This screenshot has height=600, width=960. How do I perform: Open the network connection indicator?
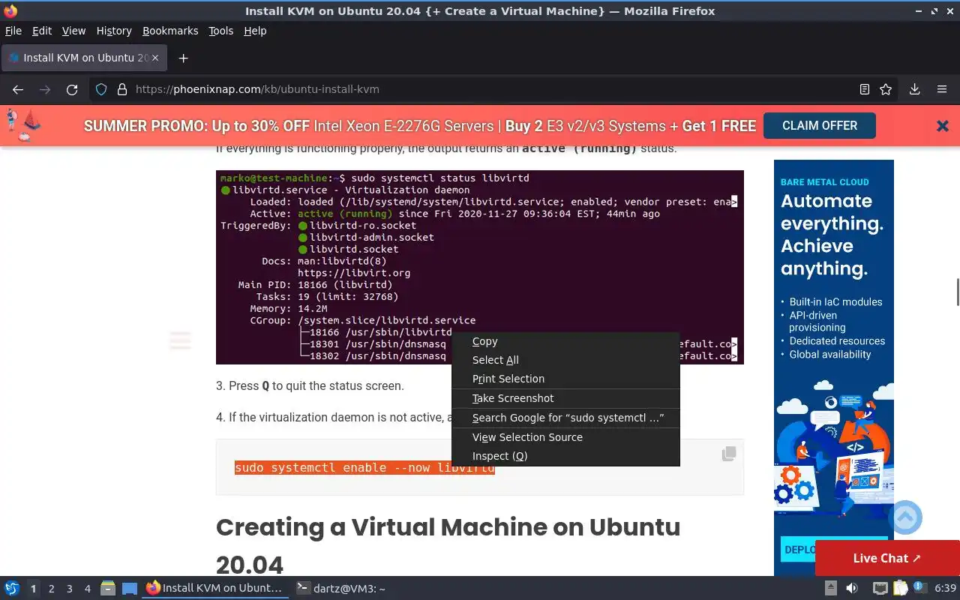point(880,589)
